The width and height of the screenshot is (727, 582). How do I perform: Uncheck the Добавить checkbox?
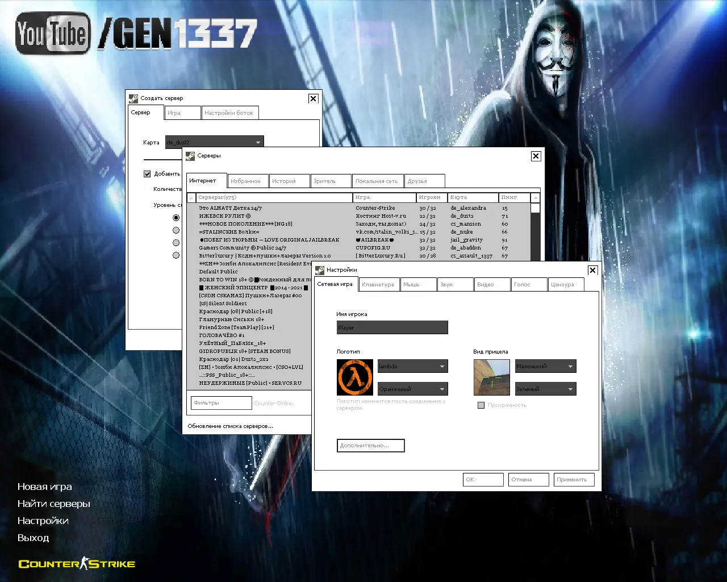tap(146, 174)
